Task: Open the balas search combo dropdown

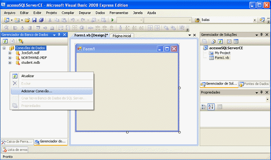Action: pyautogui.click(x=255, y=20)
